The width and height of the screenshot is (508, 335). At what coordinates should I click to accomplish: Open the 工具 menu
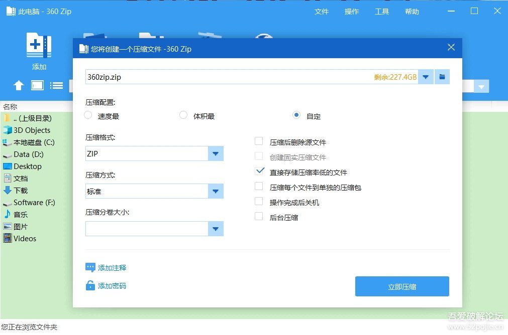[382, 12]
